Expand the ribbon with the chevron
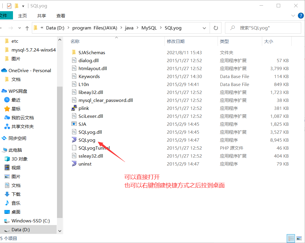 (x=293, y=16)
